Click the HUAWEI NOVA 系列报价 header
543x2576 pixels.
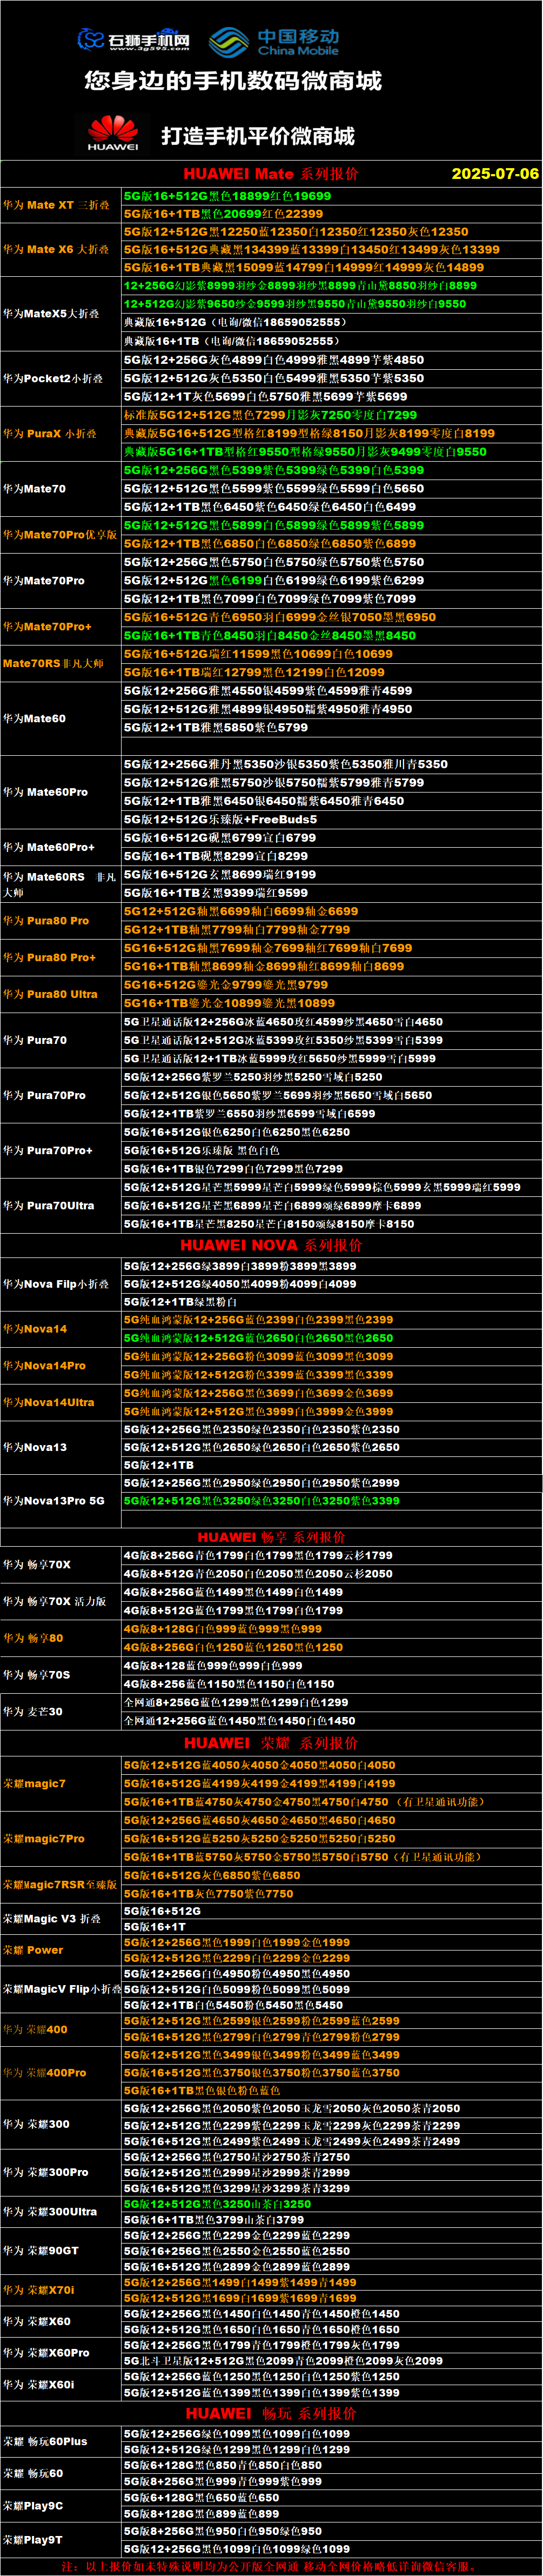271,1245
